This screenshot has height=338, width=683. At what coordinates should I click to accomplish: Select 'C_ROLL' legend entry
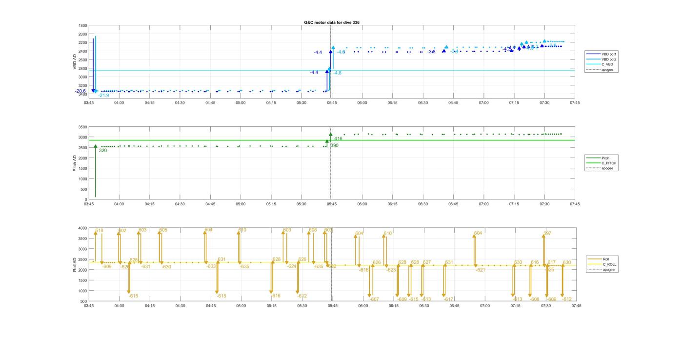coord(610,264)
